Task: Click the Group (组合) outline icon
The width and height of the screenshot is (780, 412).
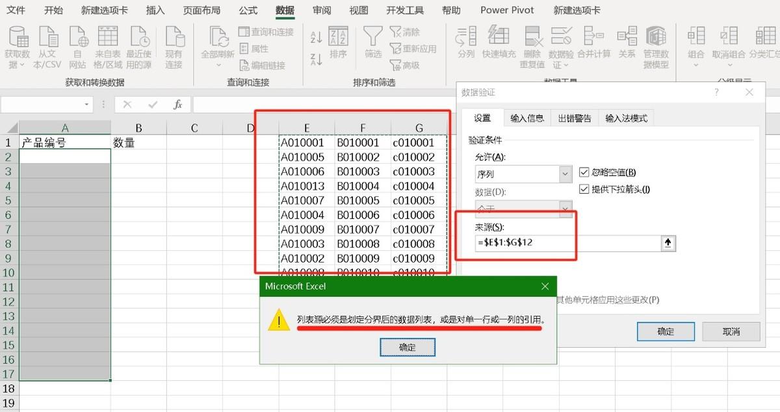Action: [696, 37]
